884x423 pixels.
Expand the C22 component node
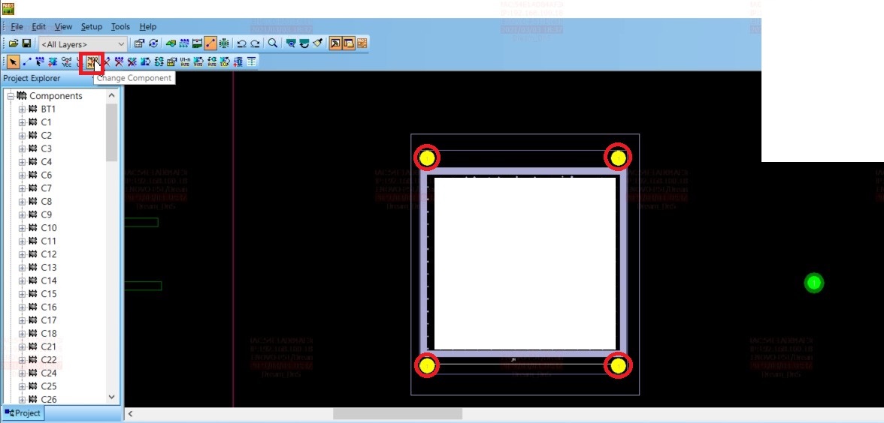(x=22, y=360)
